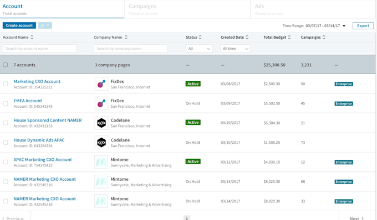This screenshot has width=377, height=220.
Task: Check APAC Marketing CXO Account checkbox
Action: [6, 162]
